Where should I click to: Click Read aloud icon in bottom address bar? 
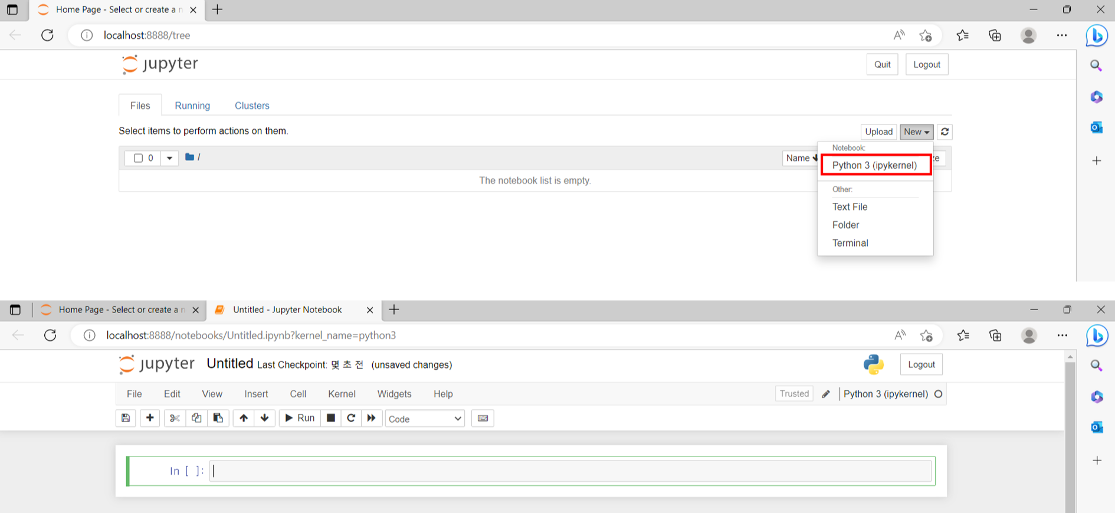pyautogui.click(x=900, y=336)
